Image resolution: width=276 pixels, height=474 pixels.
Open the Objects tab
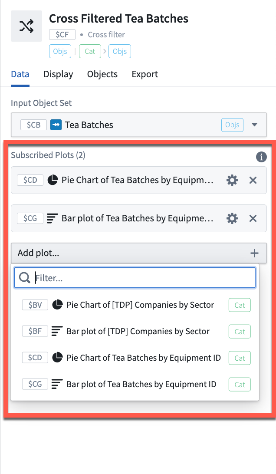102,74
